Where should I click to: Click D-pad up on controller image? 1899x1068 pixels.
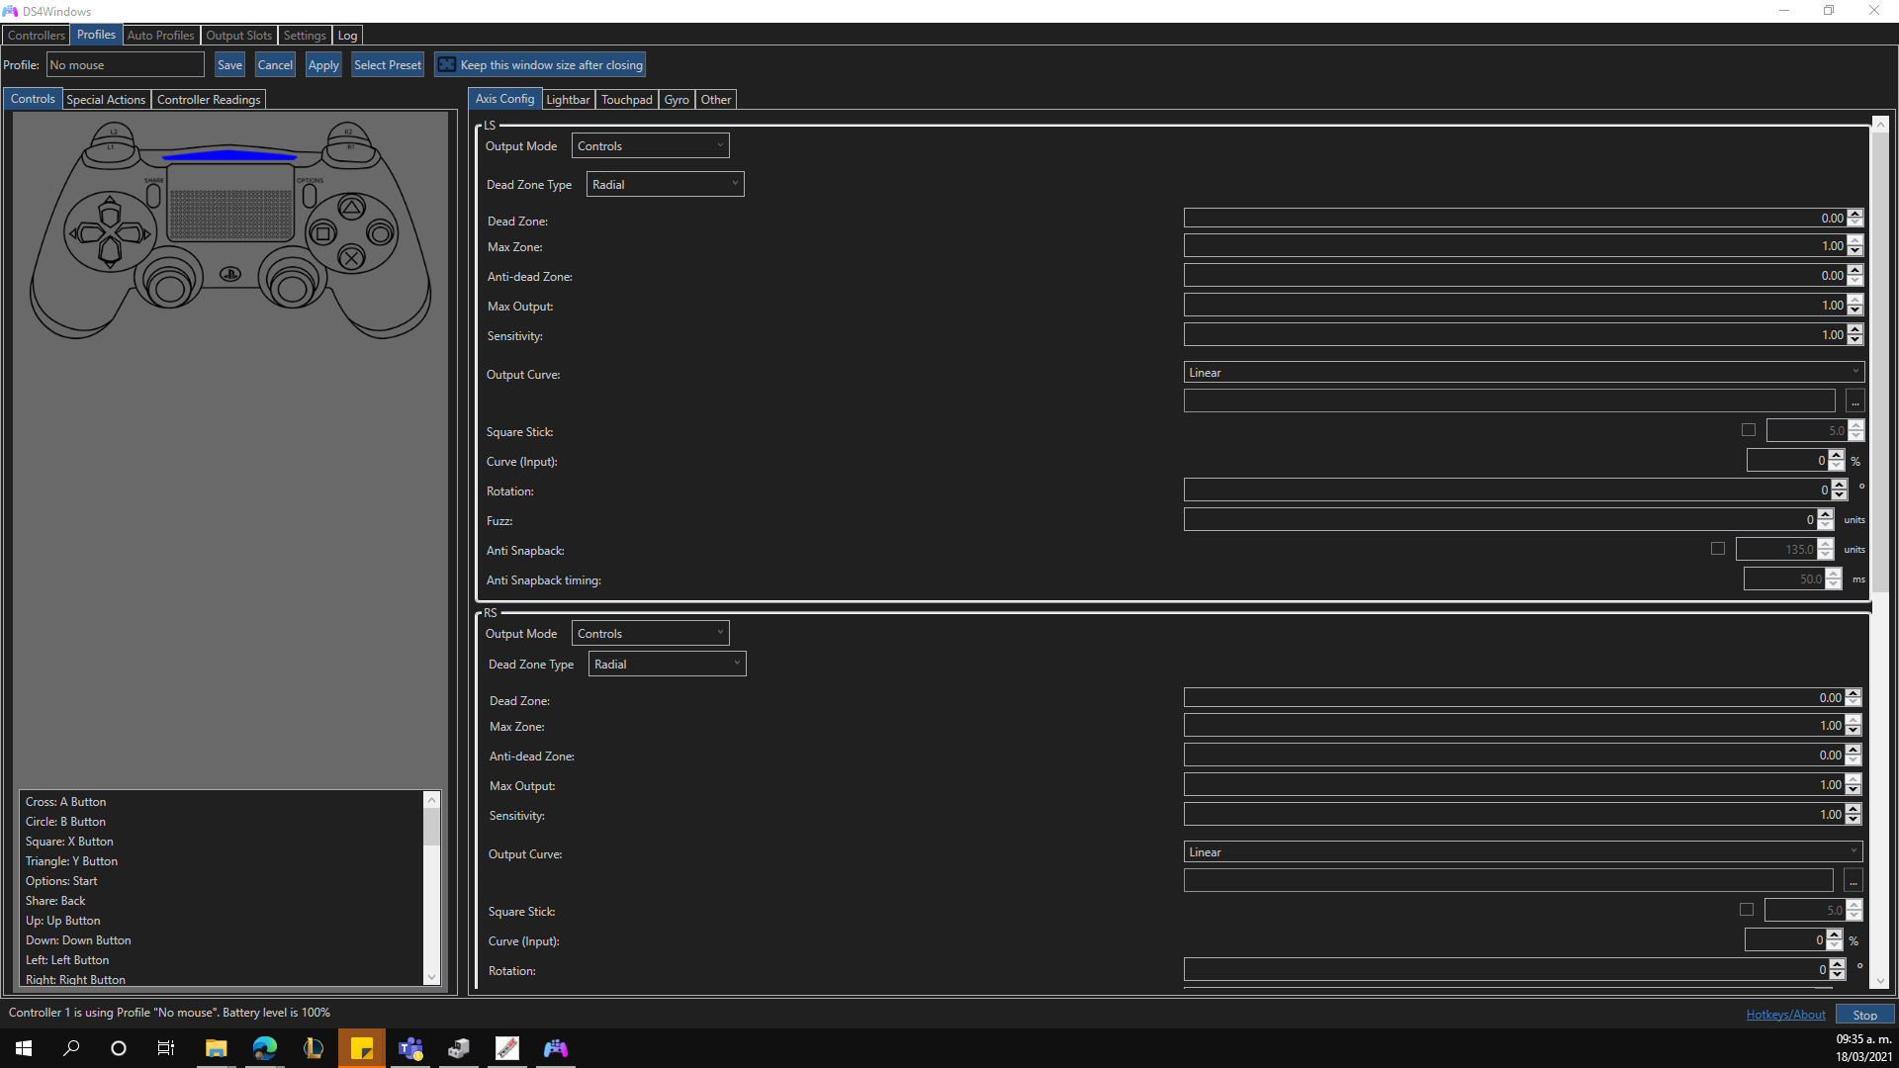click(x=110, y=211)
